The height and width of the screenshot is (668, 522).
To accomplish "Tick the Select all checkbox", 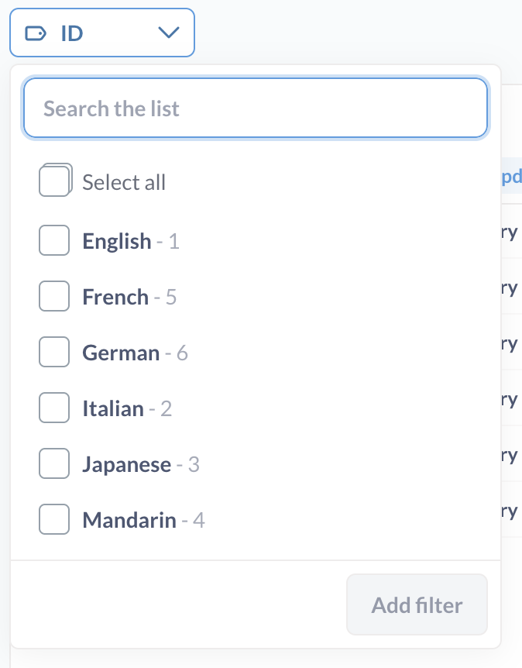I will (54, 182).
